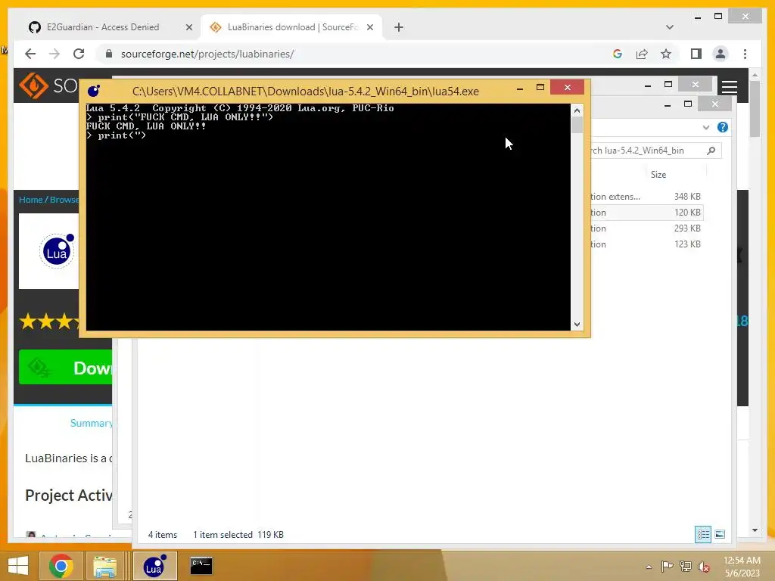Screen dimensions: 775x581
Task: Open Windows Start button
Action: coord(18,566)
